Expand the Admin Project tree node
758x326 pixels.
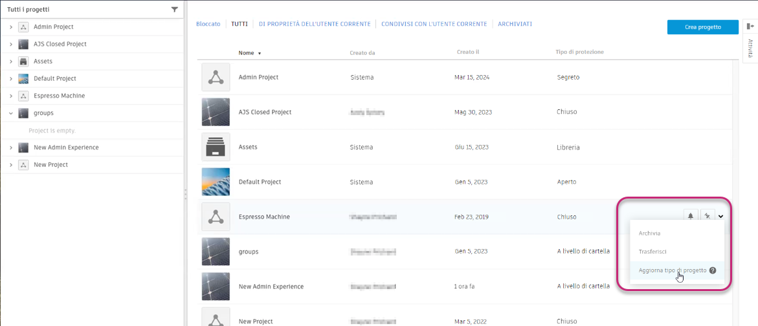click(10, 27)
